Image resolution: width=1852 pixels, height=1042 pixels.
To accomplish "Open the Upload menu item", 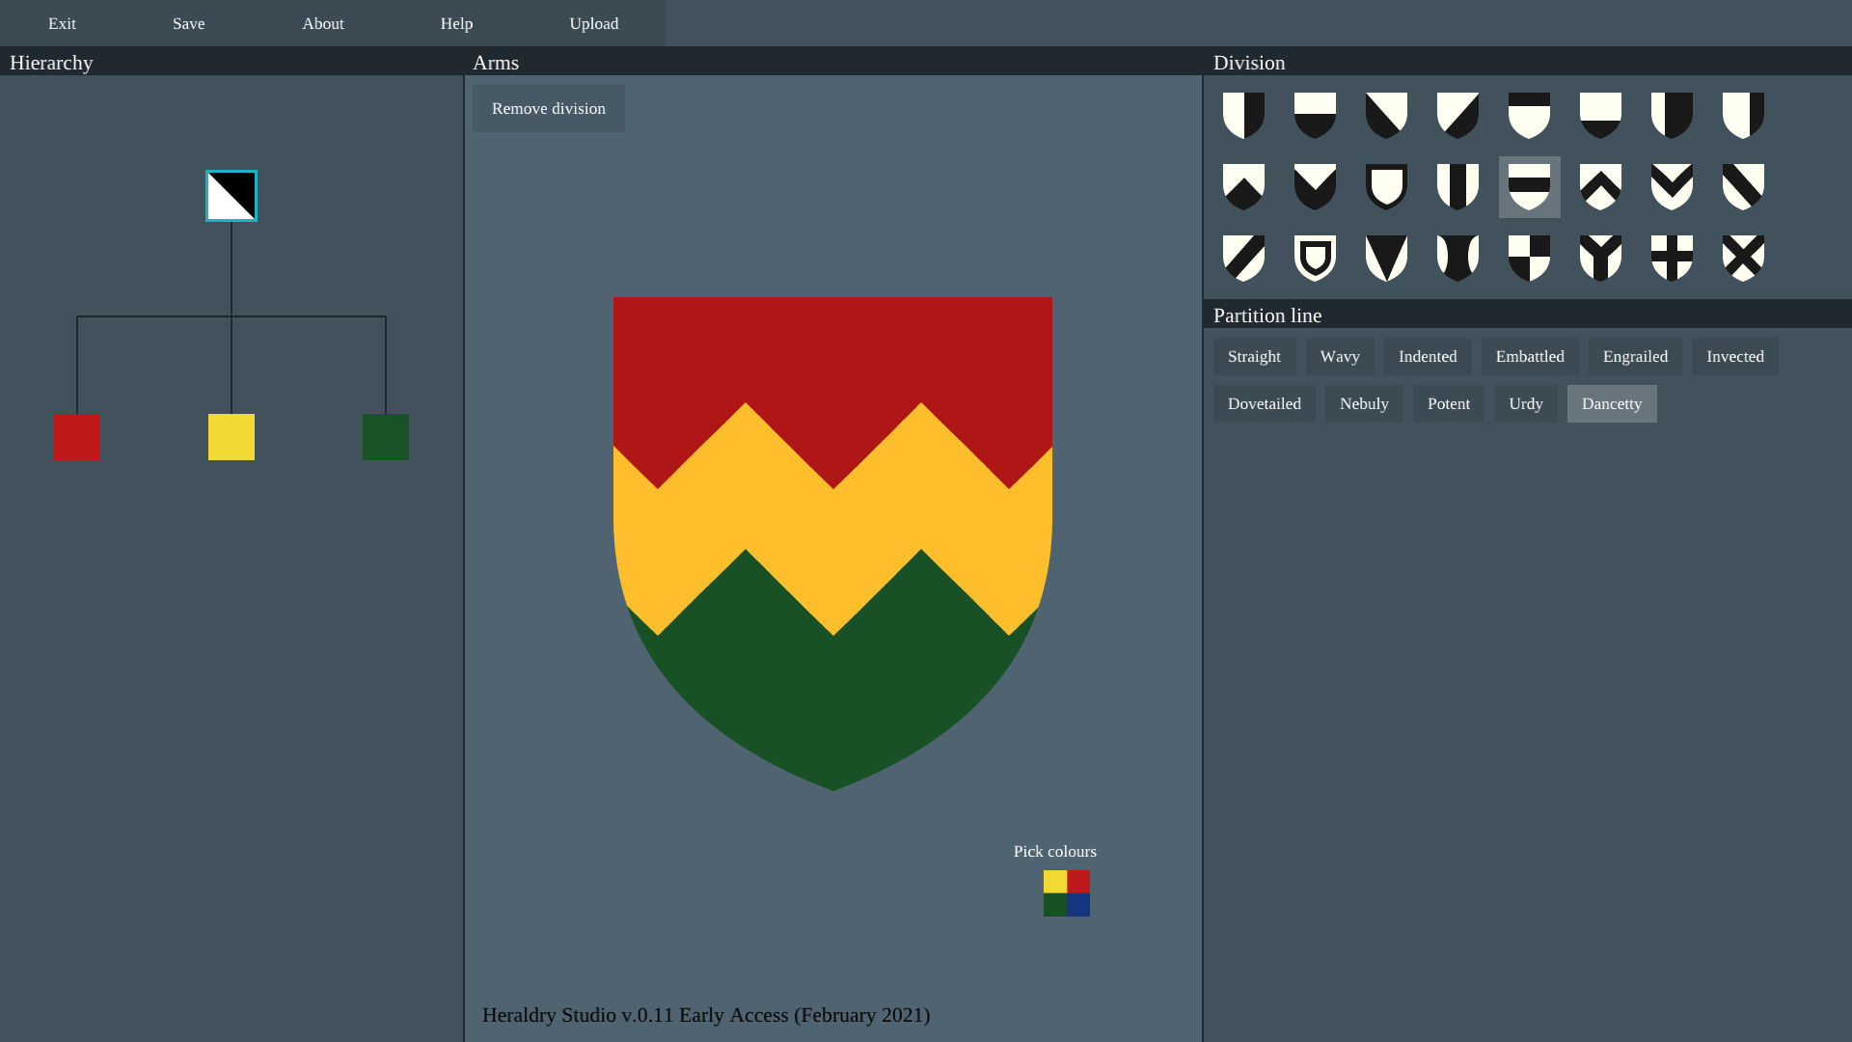I will (594, 23).
